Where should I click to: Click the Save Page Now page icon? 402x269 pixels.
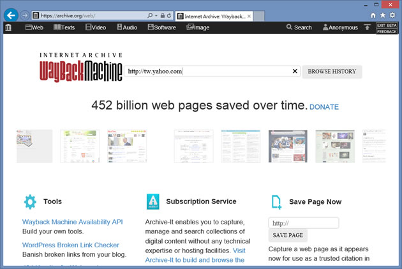[x=276, y=202]
